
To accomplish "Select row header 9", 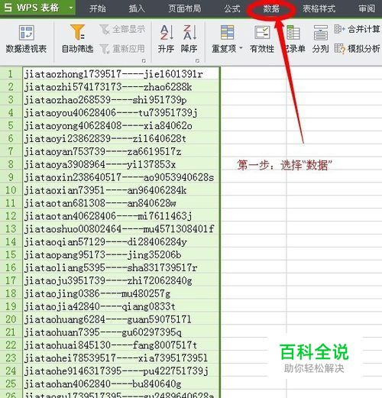I will pyautogui.click(x=11, y=177).
